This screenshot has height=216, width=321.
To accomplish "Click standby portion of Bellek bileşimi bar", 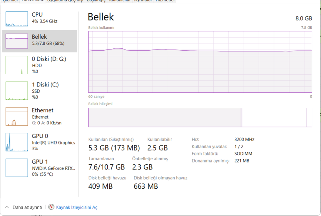I will click(274, 117).
